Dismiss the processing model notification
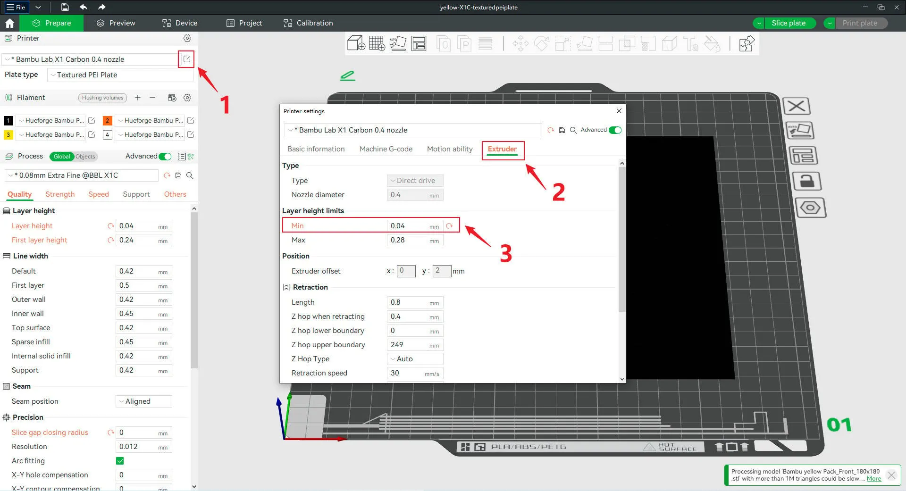Viewport: 906px width, 491px height. click(x=891, y=475)
